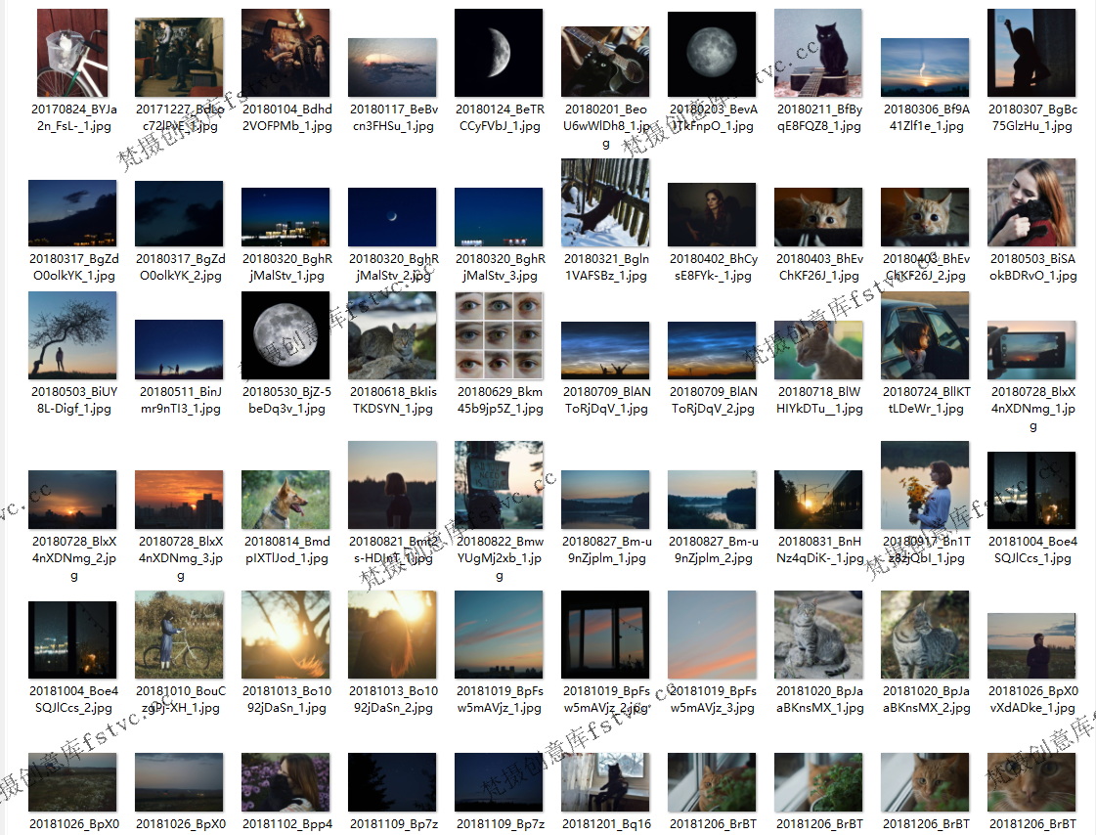The image size is (1096, 835).
Task: Open the cat in snow thumbnail 20180321_BgIn
Action: (605, 202)
